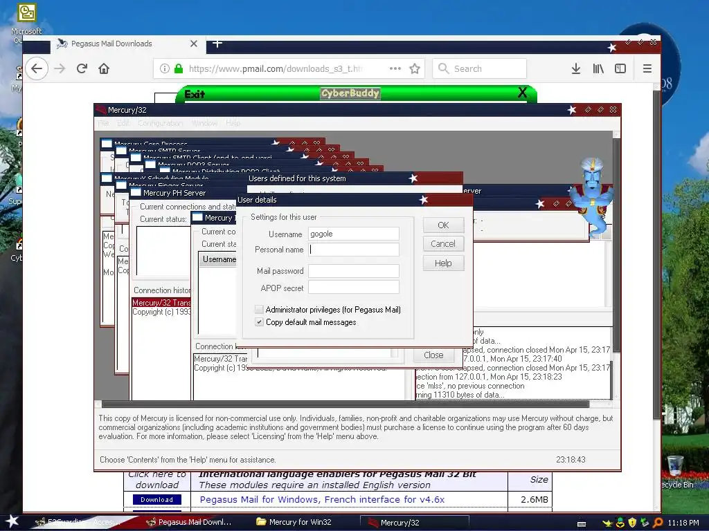Image resolution: width=709 pixels, height=531 pixels.
Task: Click the Mail password field
Action: (354, 271)
